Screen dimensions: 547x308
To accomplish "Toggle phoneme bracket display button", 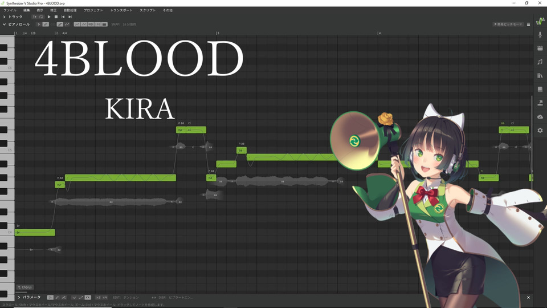I will coord(97,25).
